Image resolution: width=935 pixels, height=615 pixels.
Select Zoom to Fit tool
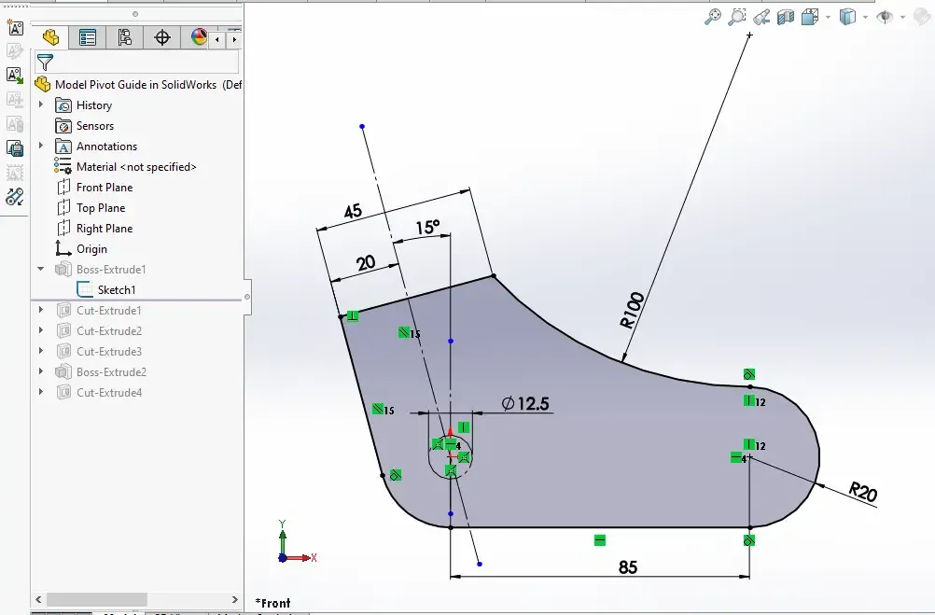pos(713,17)
